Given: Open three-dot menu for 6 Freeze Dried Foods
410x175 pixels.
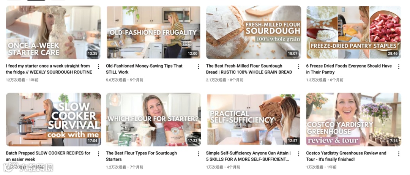Looking at the screenshot, I should point(399,66).
